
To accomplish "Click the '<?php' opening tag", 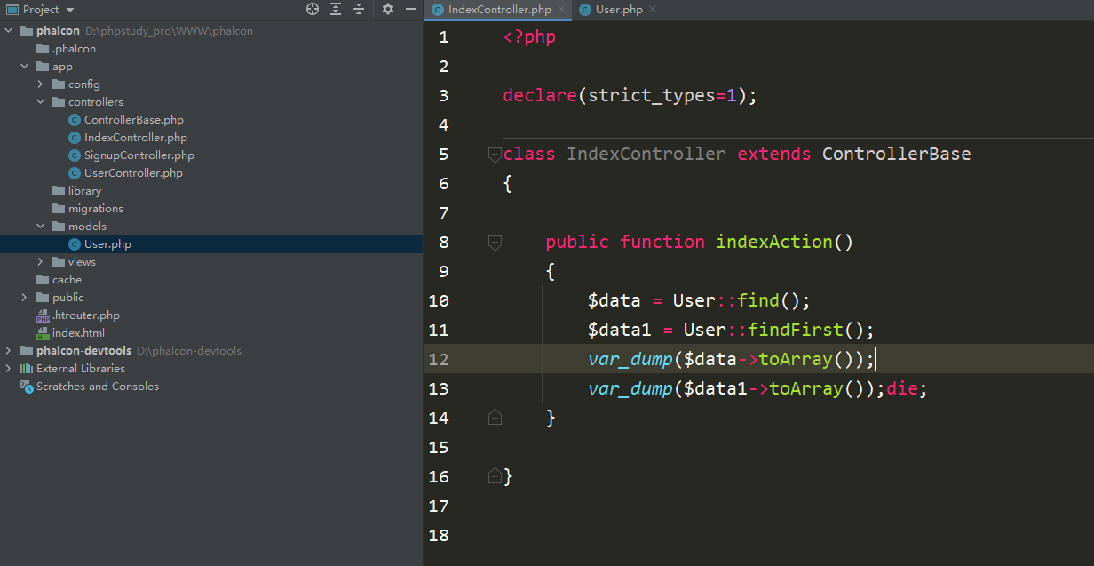I will tap(529, 36).
